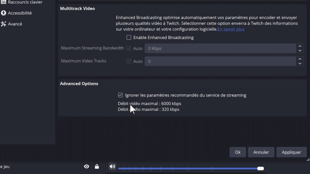Click the window resize grip in corner

(308, 159)
